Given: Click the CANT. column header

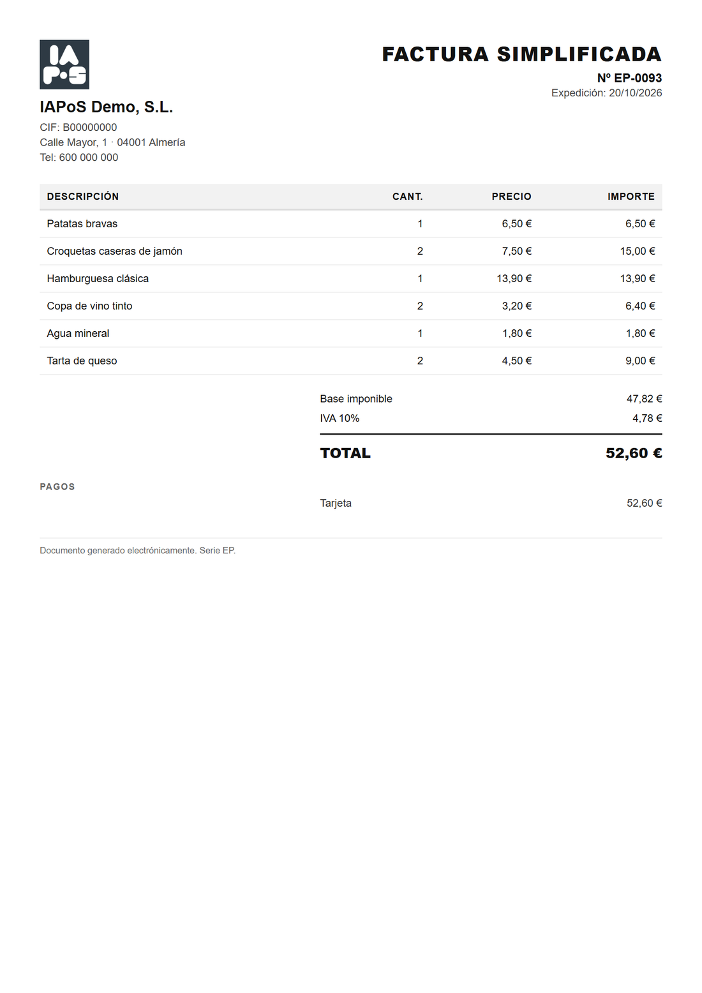Looking at the screenshot, I should 408,197.
